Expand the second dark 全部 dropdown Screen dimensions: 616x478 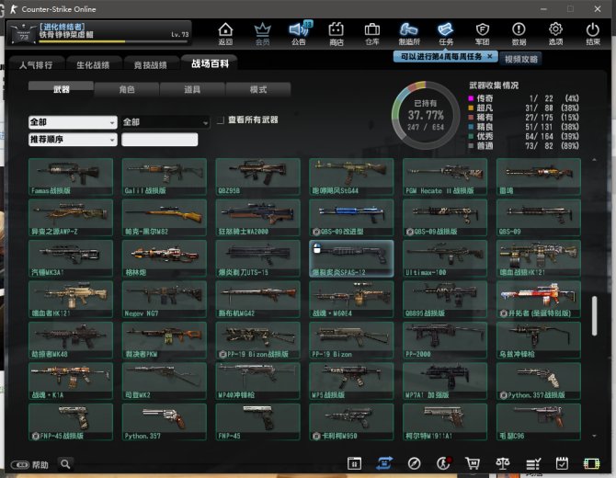pyautogui.click(x=165, y=122)
